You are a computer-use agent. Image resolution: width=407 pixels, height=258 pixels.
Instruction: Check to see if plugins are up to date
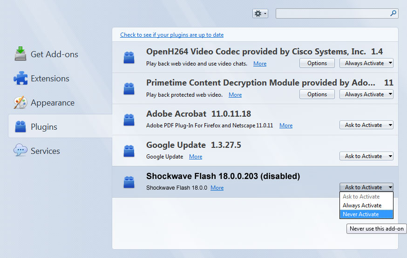point(172,35)
